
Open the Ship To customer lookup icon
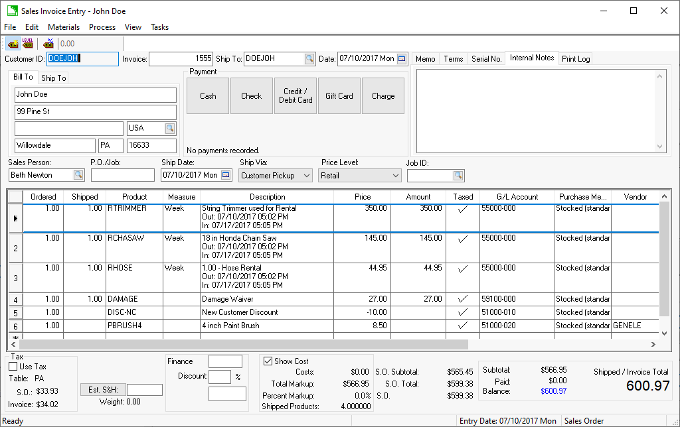[x=309, y=58]
